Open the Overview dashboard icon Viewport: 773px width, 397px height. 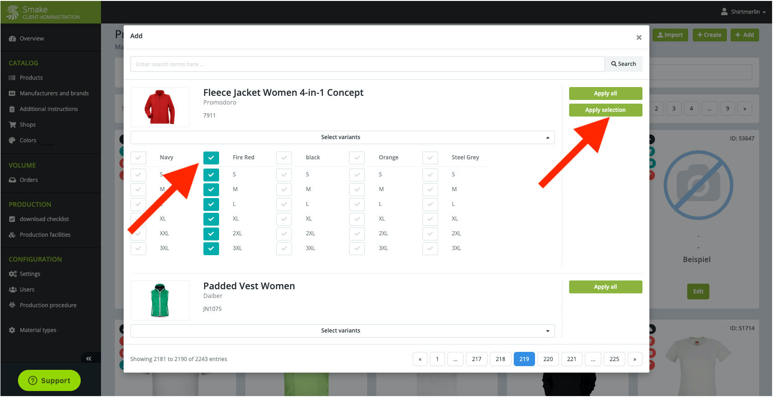12,39
